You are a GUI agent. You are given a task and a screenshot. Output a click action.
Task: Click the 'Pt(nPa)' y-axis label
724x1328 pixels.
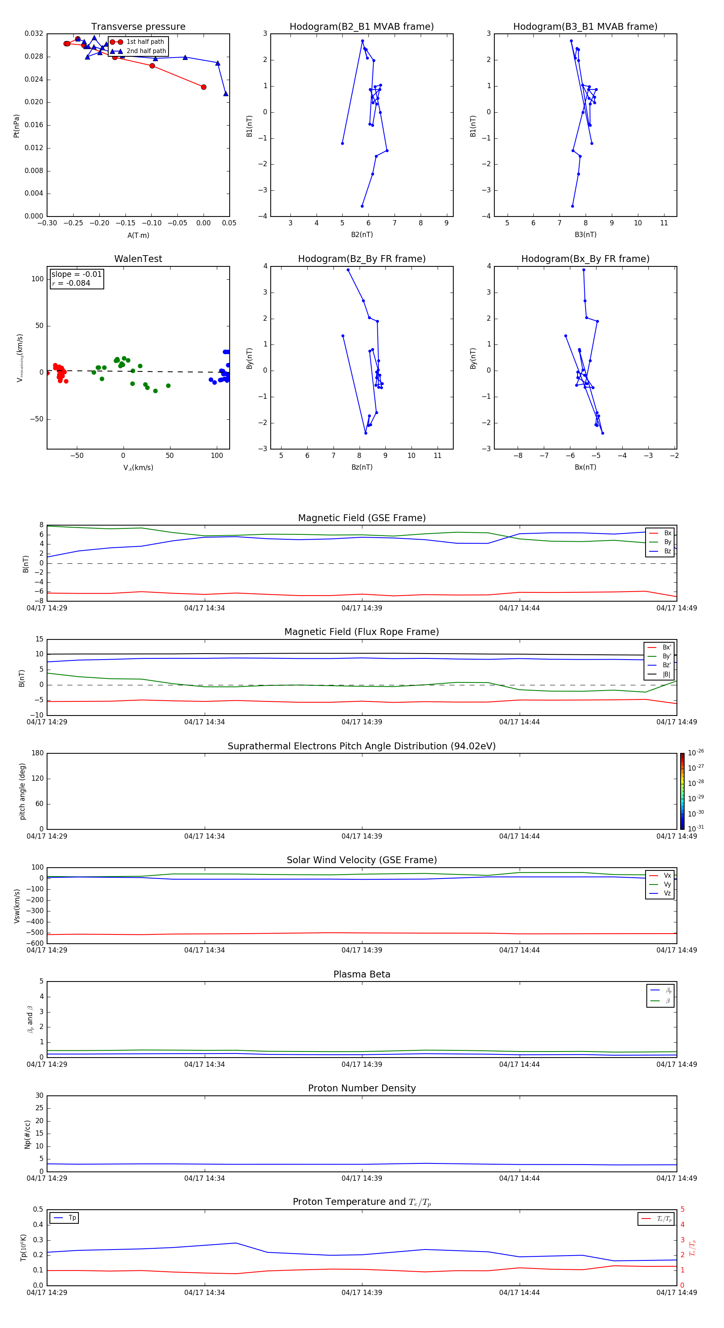(16, 126)
